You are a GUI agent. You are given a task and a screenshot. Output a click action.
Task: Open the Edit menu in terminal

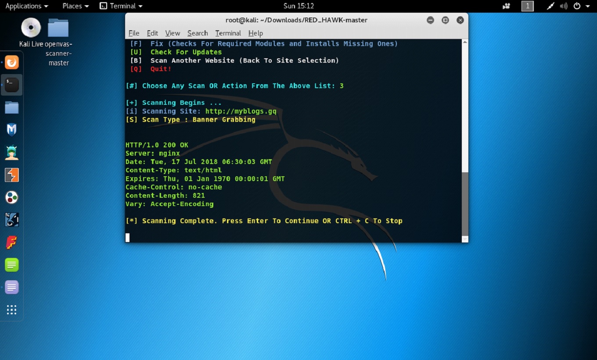(x=152, y=33)
